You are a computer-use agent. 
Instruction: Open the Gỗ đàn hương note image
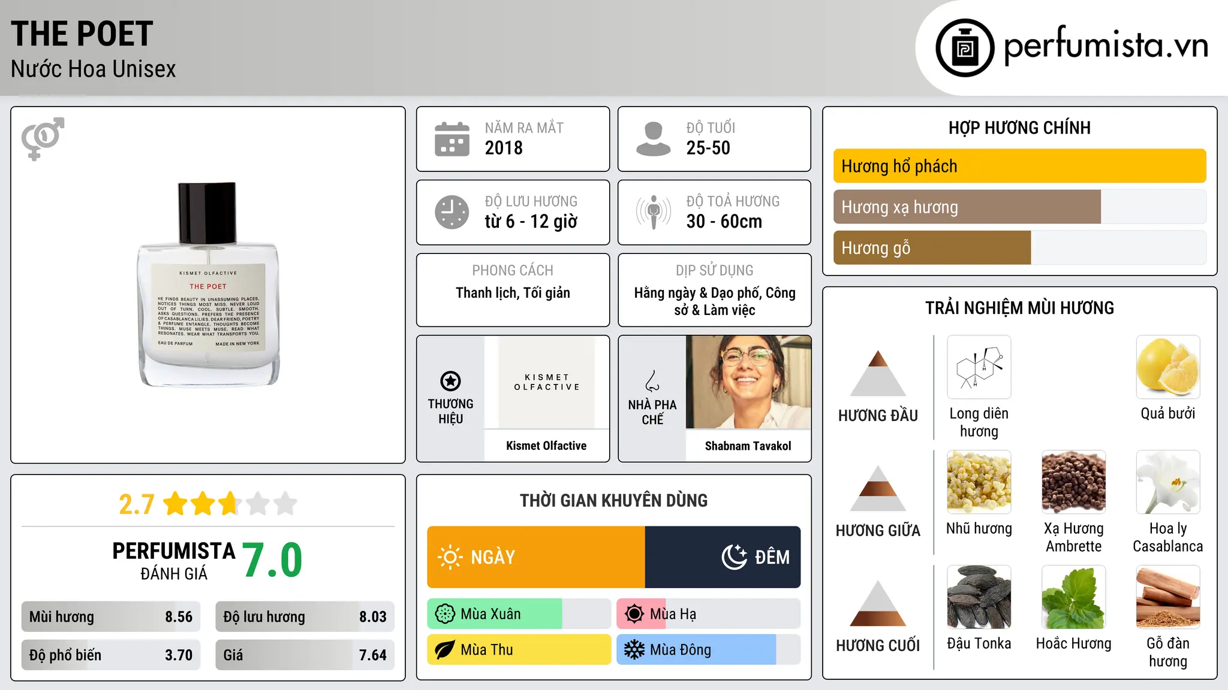click(1168, 597)
